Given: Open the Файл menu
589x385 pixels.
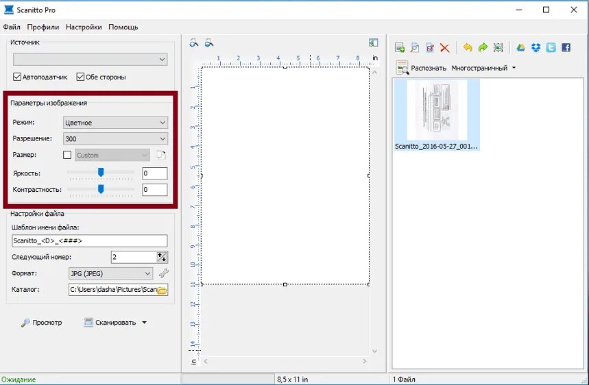Looking at the screenshot, I should click(12, 27).
